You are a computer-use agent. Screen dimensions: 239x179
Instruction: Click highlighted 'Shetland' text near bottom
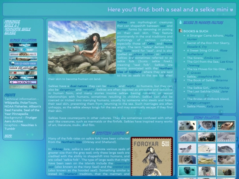(70, 174)
